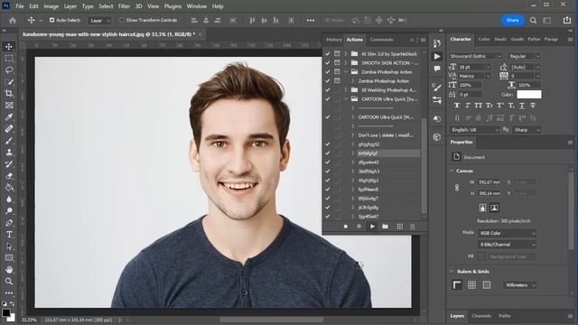
Task: Expand the 50 Wedding Photoshop actions set
Action: tap(346, 90)
